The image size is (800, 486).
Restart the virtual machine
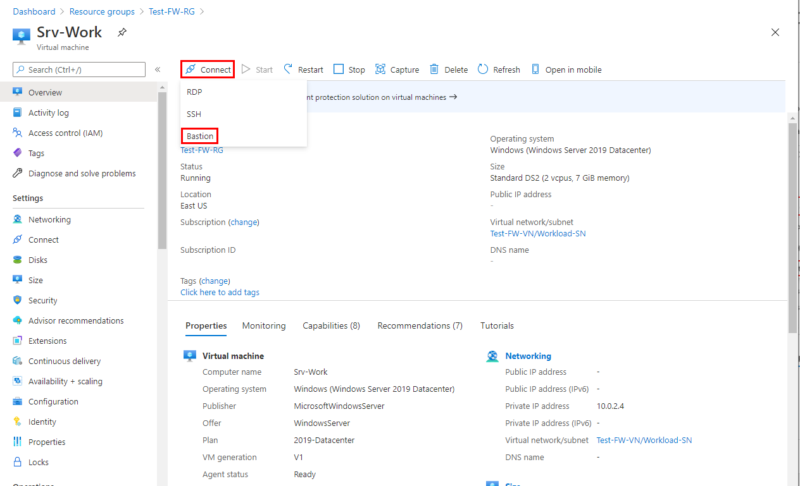303,70
